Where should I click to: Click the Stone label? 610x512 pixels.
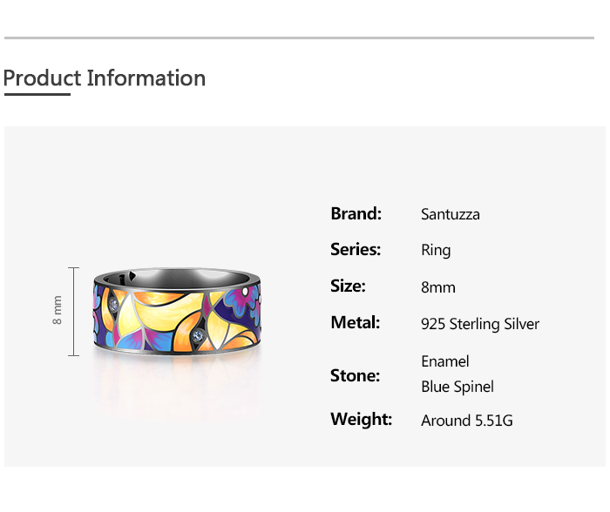click(x=355, y=376)
